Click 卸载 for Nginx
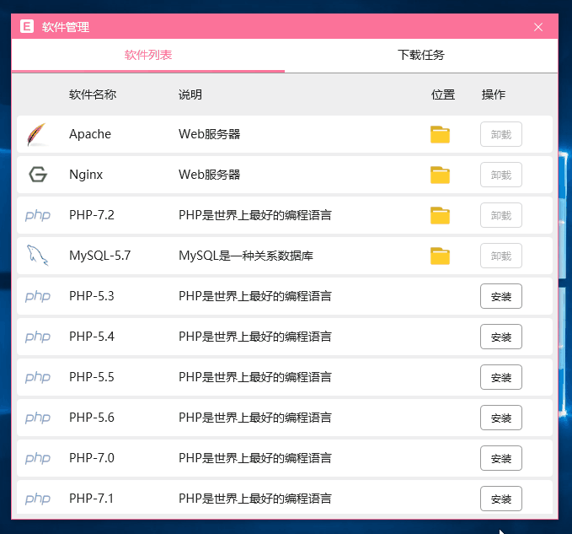 coord(501,175)
